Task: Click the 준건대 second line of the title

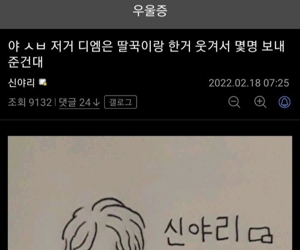Action: 25,62
